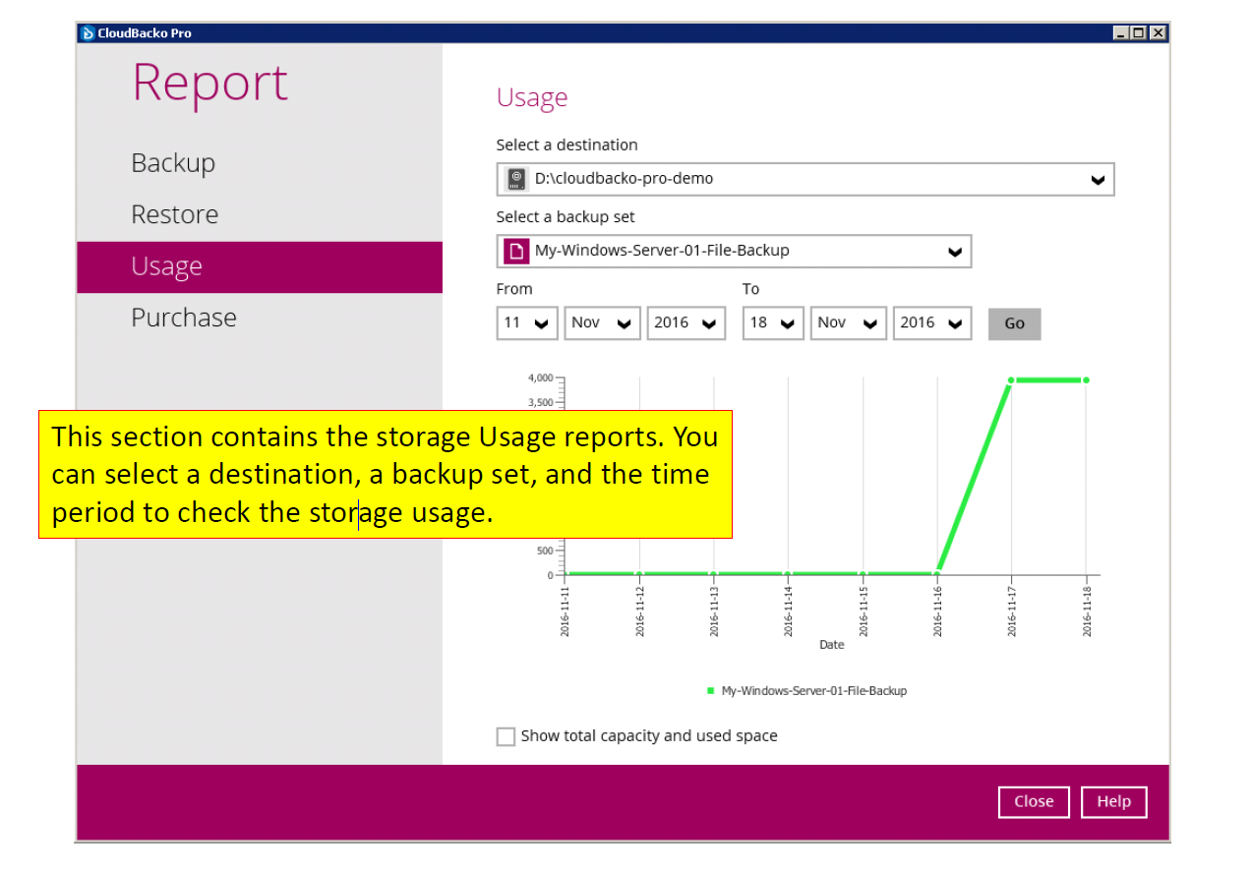The image size is (1251, 871).
Task: Go to the Purchase section
Action: [184, 318]
